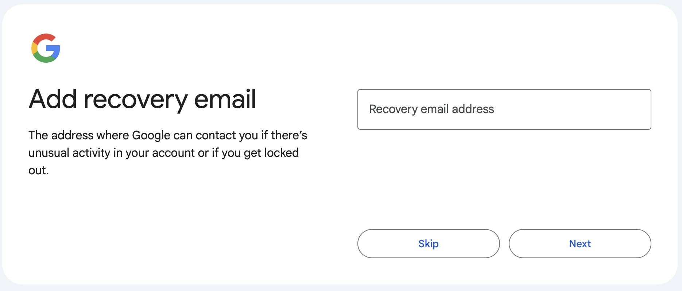Click the Next button
This screenshot has height=291, width=682.
click(x=580, y=244)
